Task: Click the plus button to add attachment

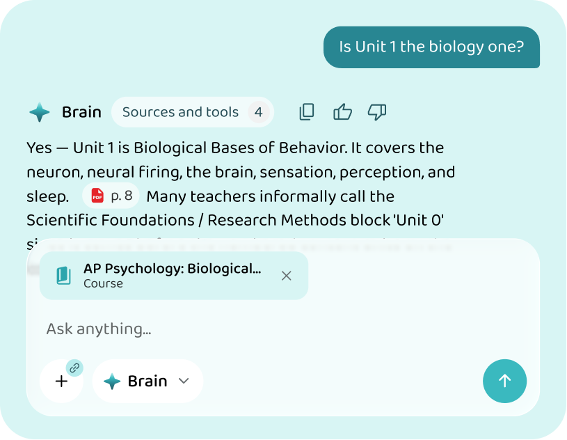Action: coord(61,381)
